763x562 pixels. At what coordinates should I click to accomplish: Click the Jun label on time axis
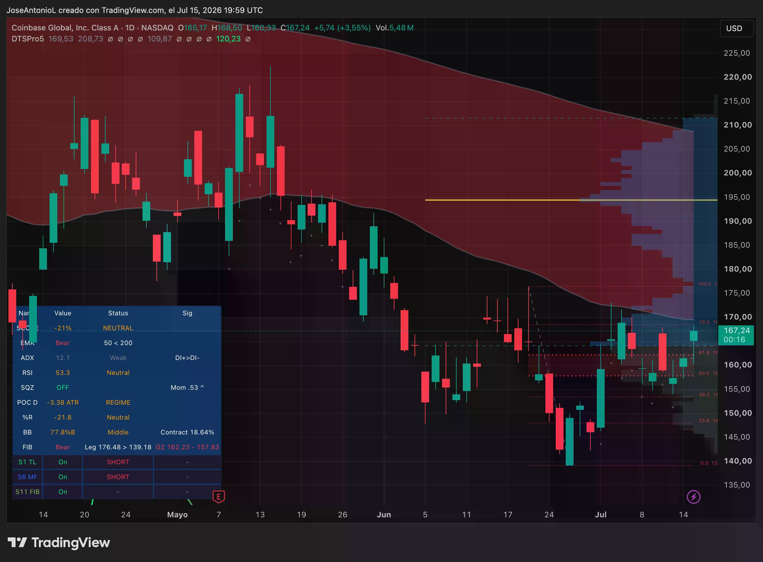click(x=384, y=515)
